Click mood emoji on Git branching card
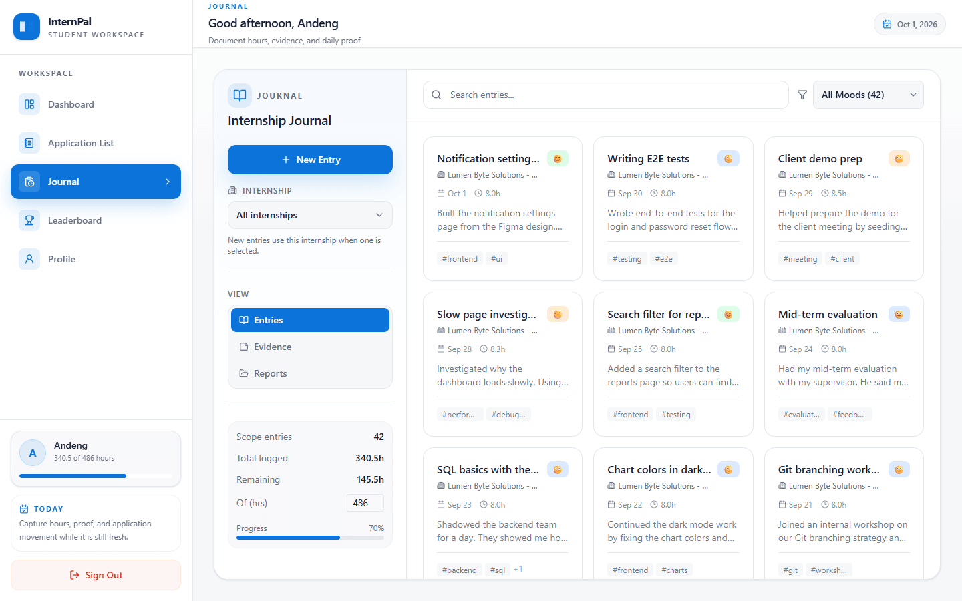 [899, 469]
